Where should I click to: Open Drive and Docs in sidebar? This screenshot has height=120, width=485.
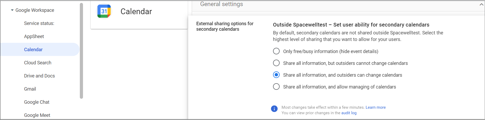click(39, 76)
